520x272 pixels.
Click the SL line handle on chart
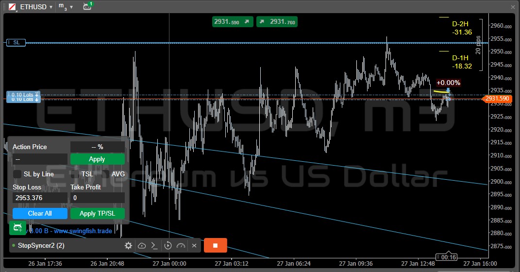point(16,43)
